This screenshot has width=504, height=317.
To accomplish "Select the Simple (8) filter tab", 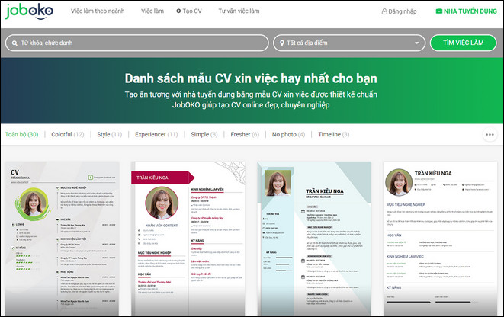I will [x=204, y=134].
